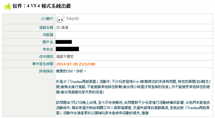Viewport: 215px width, 118px height.
Task: Click the '賬戶名:' label
Action: pyautogui.click(x=48, y=42)
